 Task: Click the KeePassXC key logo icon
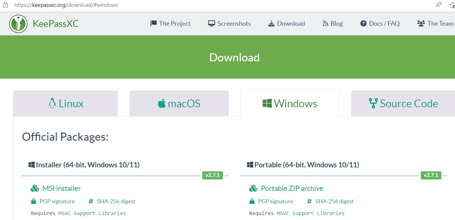[18, 24]
